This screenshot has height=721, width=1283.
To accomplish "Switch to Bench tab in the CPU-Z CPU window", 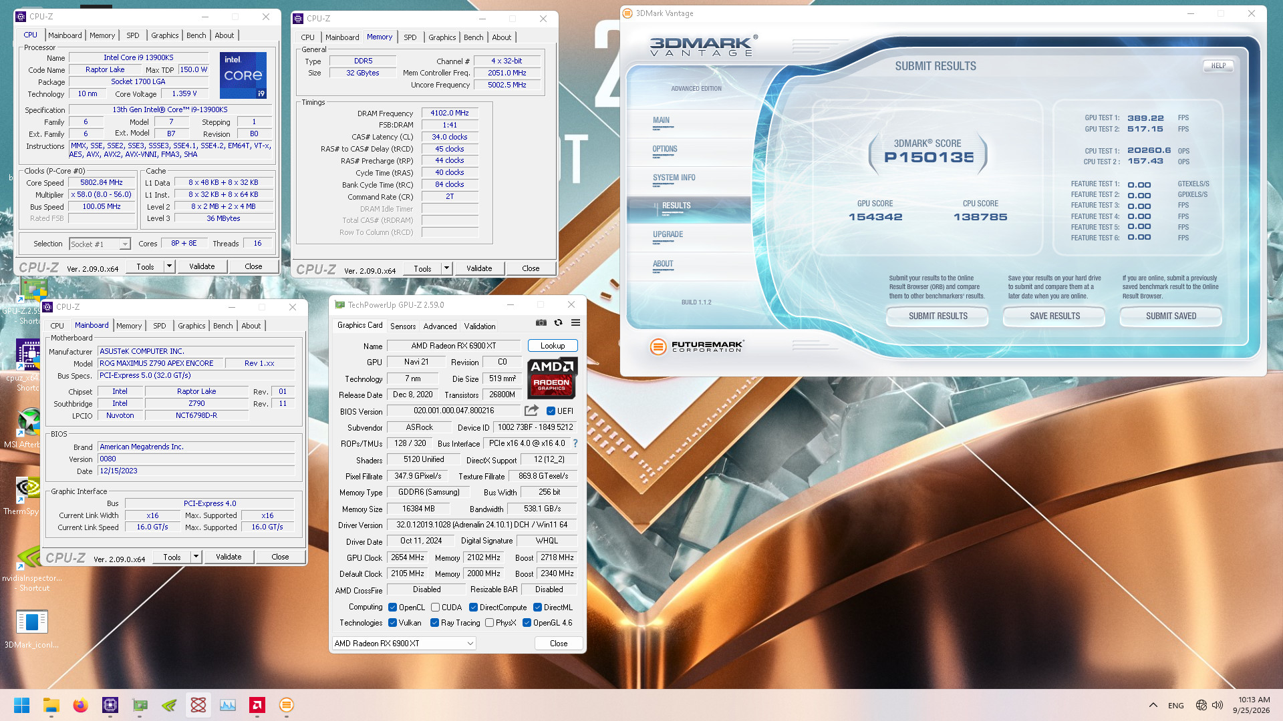I will coord(196,35).
